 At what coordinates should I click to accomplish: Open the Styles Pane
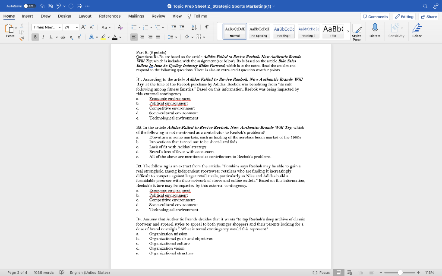[x=357, y=31]
